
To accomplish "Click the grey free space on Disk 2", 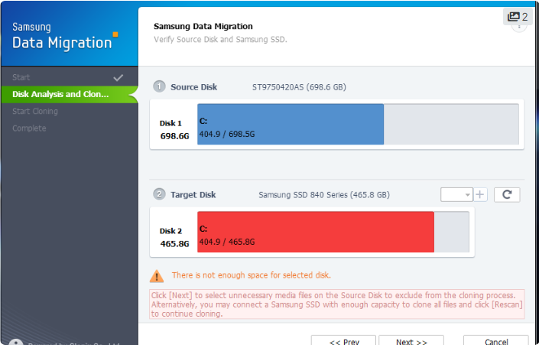I will (x=452, y=232).
